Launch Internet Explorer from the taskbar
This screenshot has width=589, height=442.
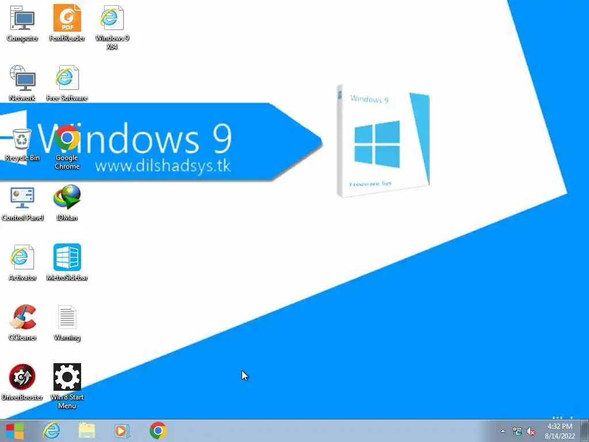pyautogui.click(x=51, y=430)
